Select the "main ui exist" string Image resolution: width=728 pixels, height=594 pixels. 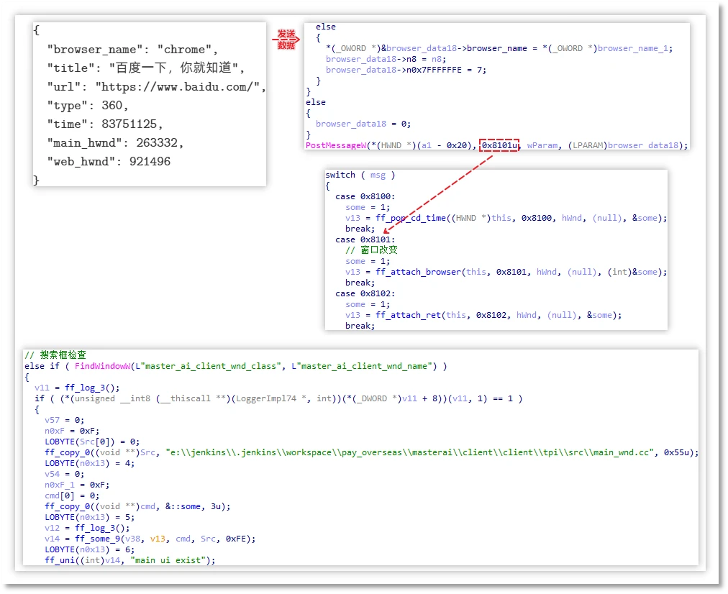[168, 560]
